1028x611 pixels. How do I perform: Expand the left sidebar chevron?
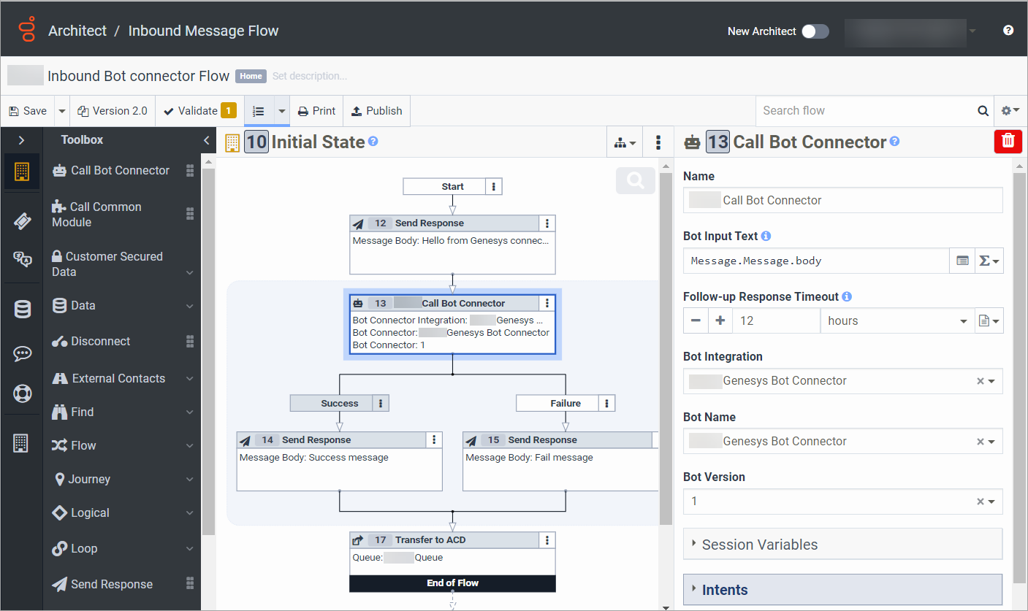click(x=21, y=140)
